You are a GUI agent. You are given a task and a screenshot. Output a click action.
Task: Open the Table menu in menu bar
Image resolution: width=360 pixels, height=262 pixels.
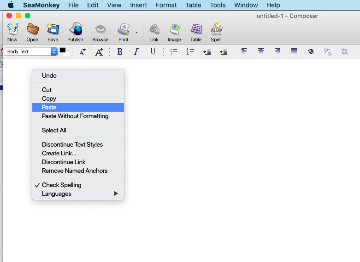click(193, 5)
